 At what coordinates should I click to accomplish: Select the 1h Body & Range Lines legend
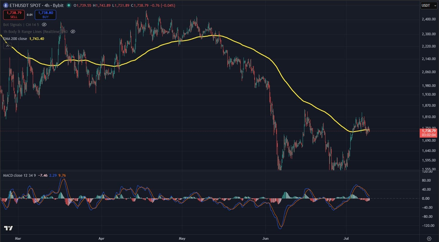35,31
